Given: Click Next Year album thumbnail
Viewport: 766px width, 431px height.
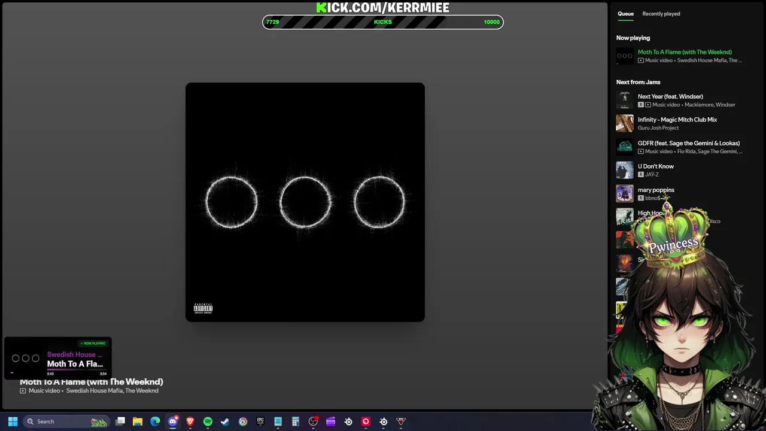Looking at the screenshot, I should pos(625,100).
